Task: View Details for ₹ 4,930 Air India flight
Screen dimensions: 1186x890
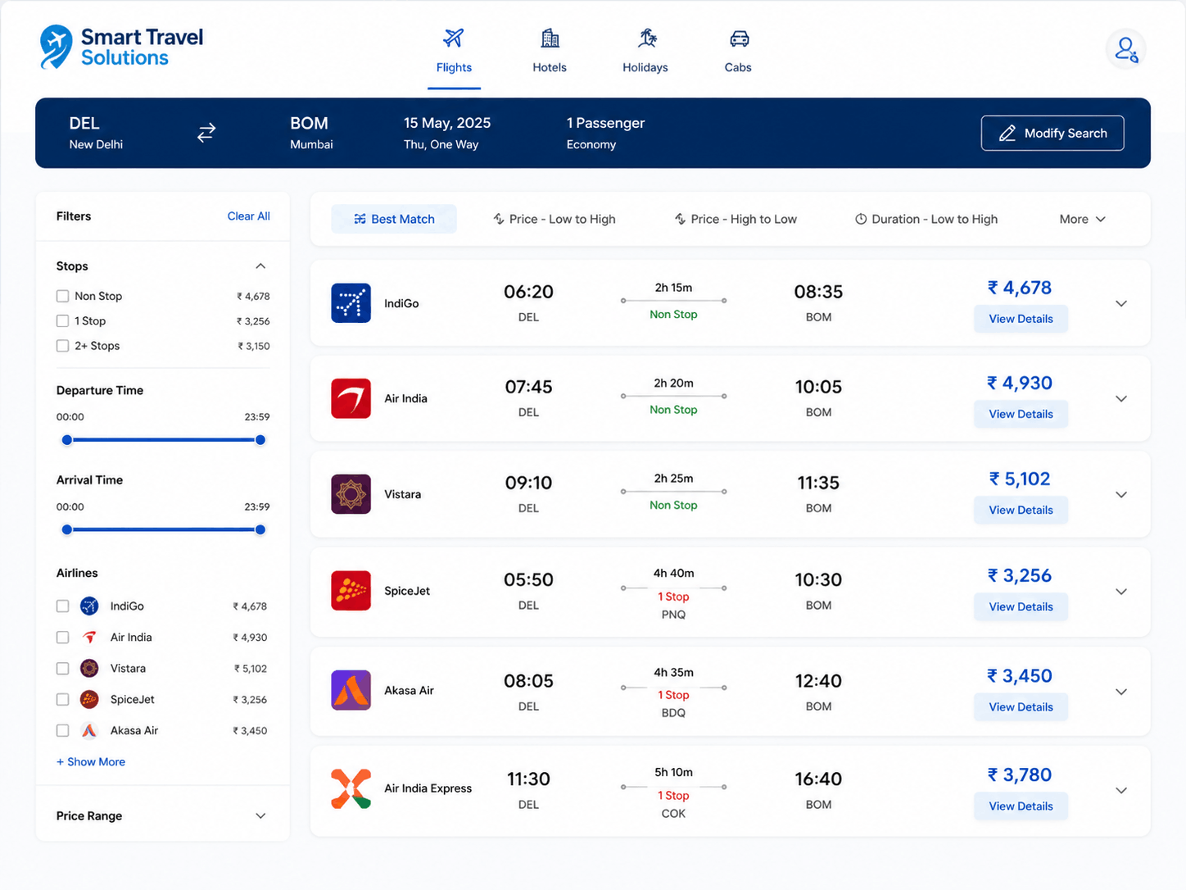Action: (1021, 414)
